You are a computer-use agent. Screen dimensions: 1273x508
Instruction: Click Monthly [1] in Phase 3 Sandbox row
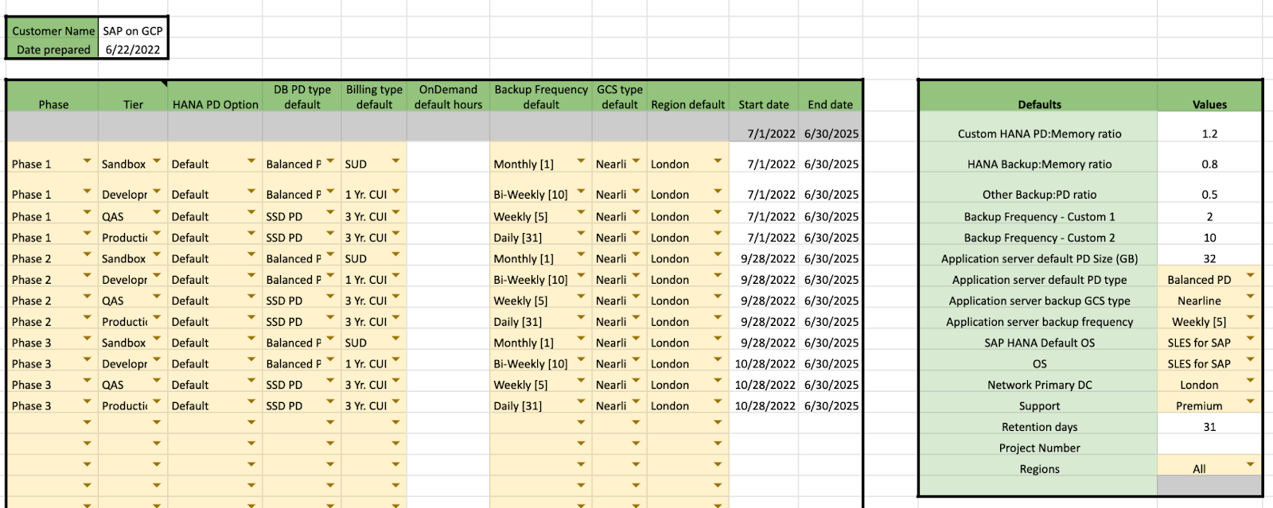524,343
